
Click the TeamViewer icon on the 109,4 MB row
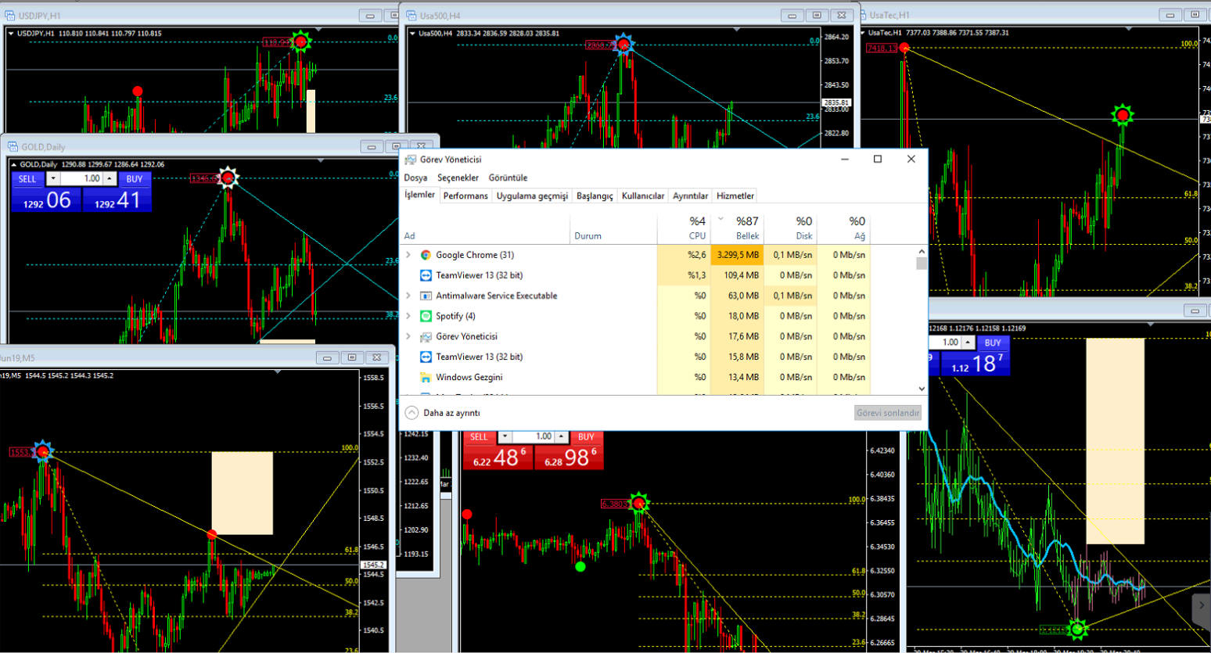pyautogui.click(x=426, y=275)
